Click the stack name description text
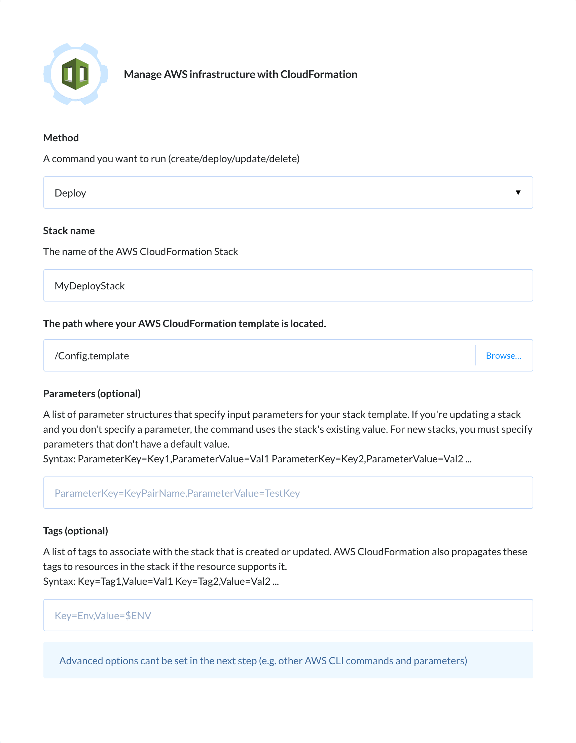This screenshot has height=743, width=576. [141, 251]
